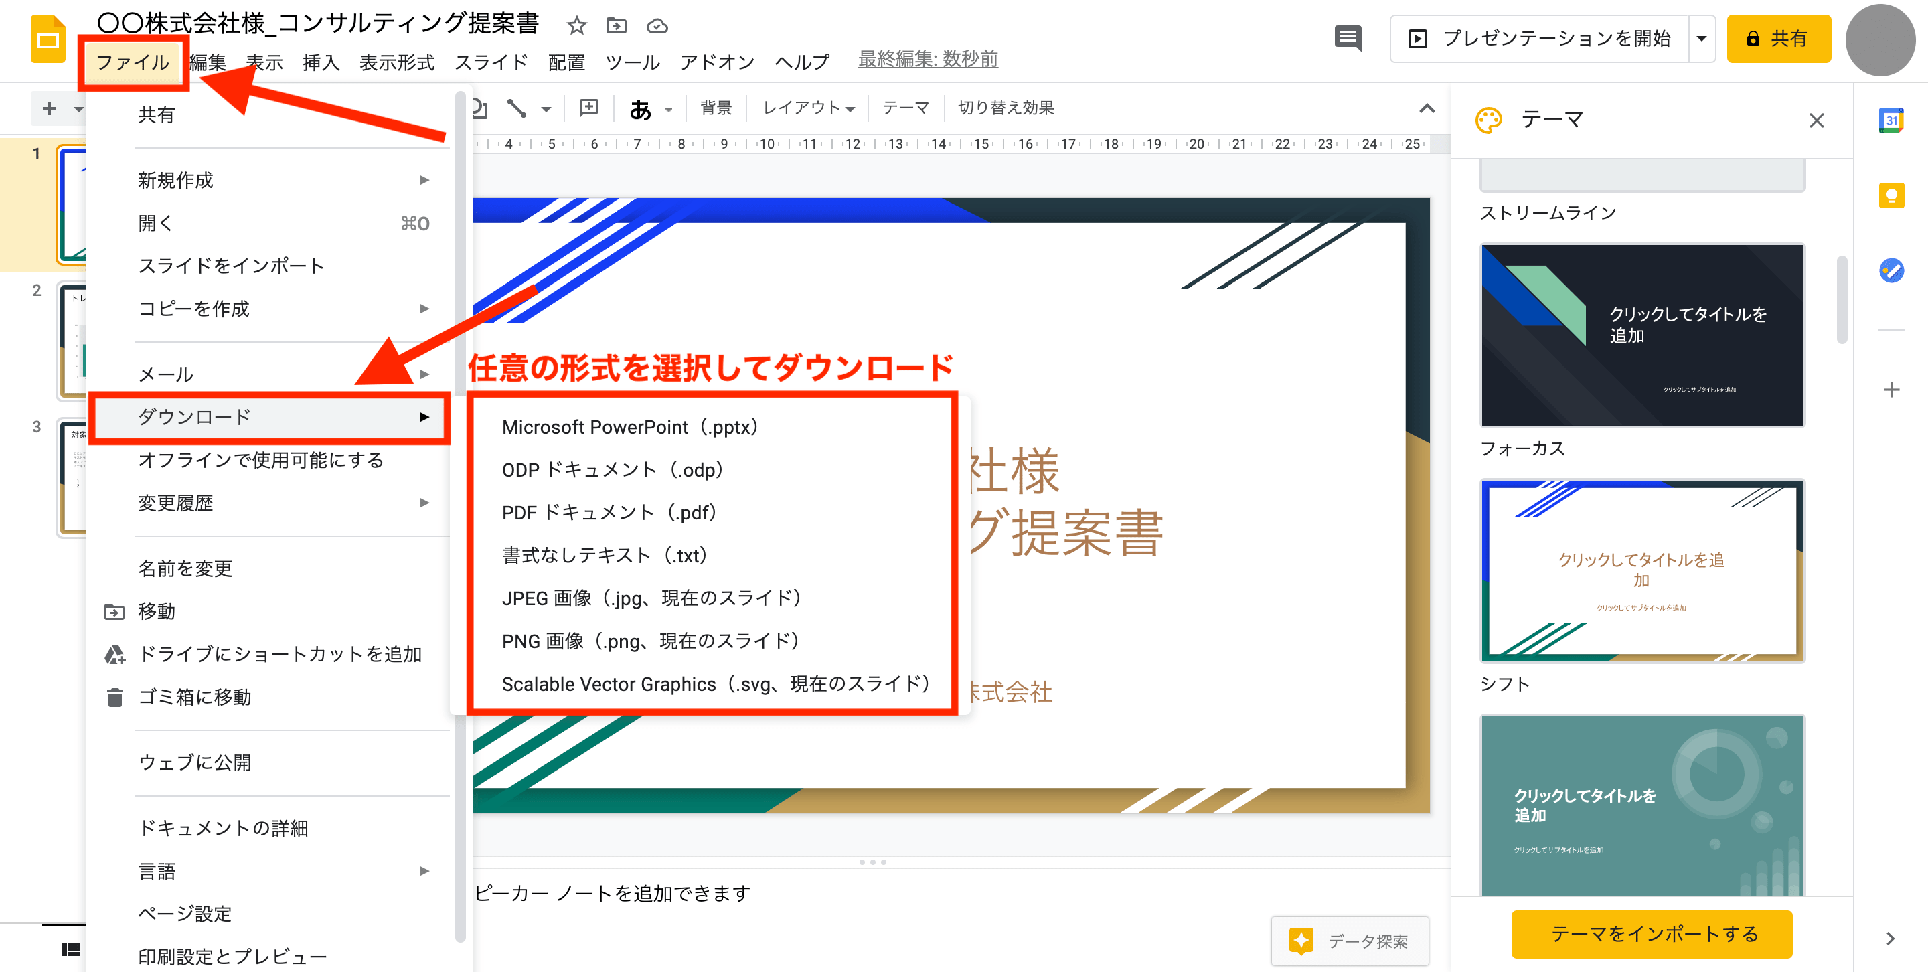
Task: Open the presentation start options dropdown arrow
Action: [1701, 38]
